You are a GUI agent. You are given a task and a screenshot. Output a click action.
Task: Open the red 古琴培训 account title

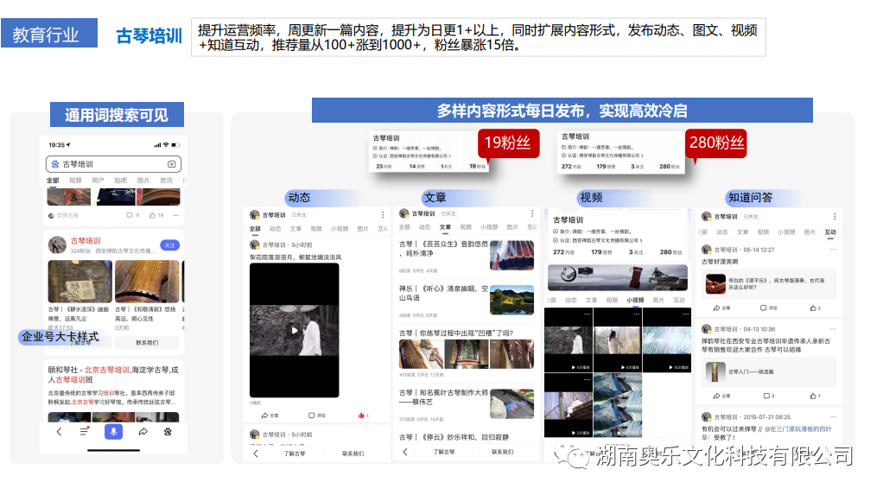[86, 241]
